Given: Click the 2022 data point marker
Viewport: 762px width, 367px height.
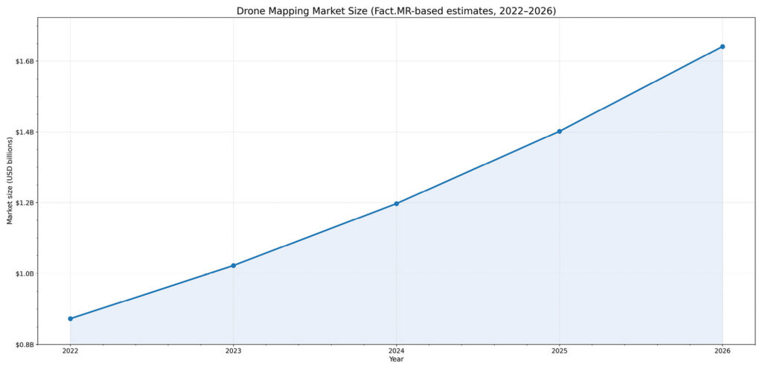Looking at the screenshot, I should [71, 319].
